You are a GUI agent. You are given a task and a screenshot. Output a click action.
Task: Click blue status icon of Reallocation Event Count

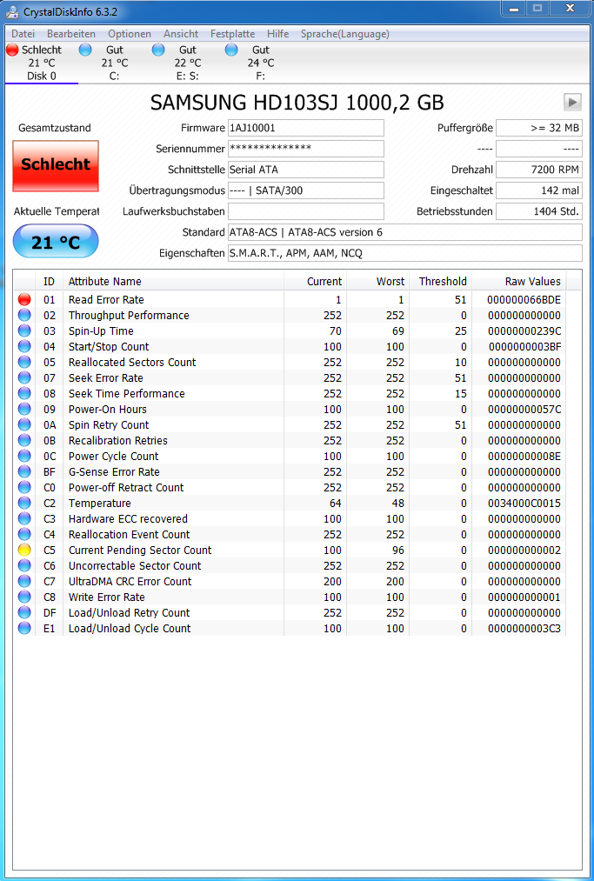(24, 534)
